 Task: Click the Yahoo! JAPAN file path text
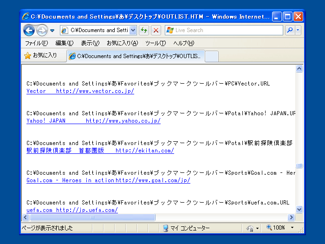point(161,113)
